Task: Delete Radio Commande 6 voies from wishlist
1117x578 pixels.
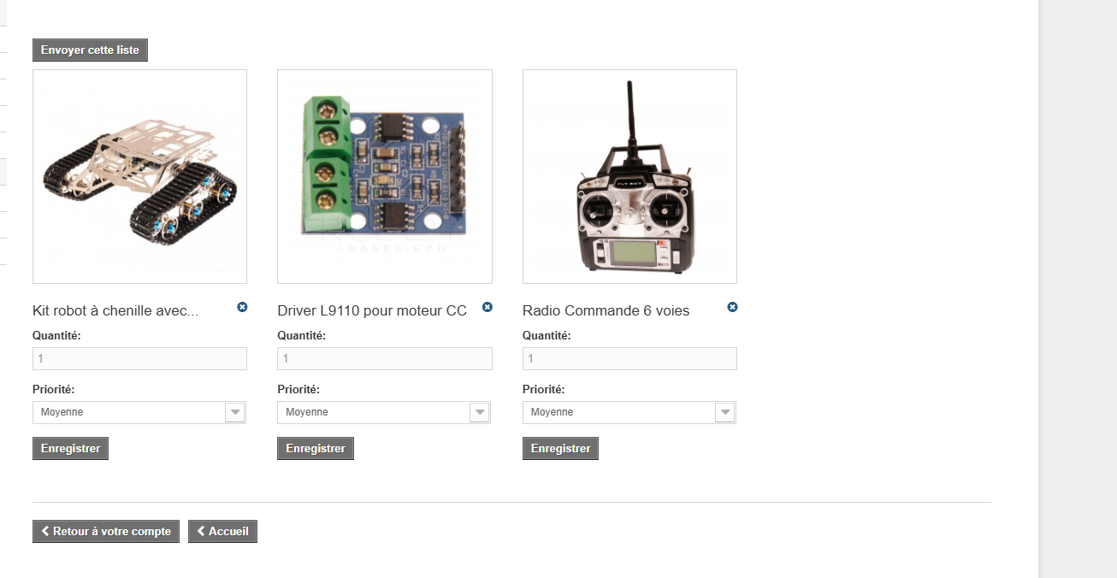Action: pyautogui.click(x=732, y=307)
